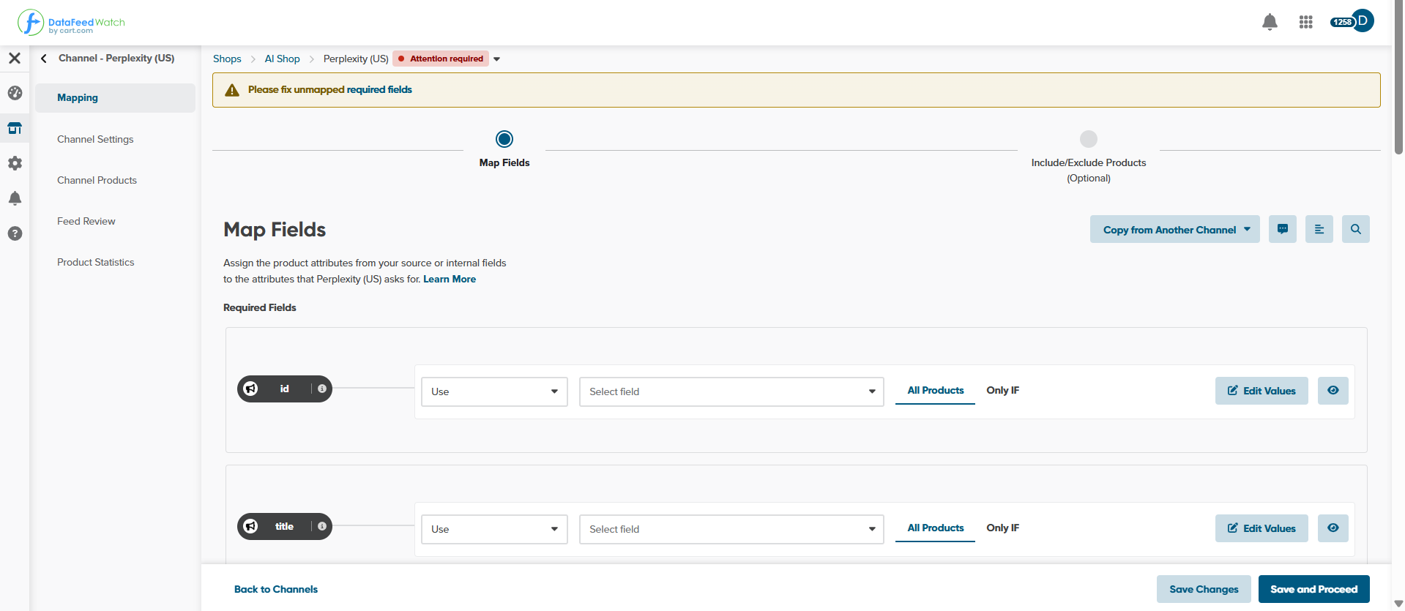The width and height of the screenshot is (1405, 611).
Task: Click the Learn More link
Action: click(x=450, y=279)
